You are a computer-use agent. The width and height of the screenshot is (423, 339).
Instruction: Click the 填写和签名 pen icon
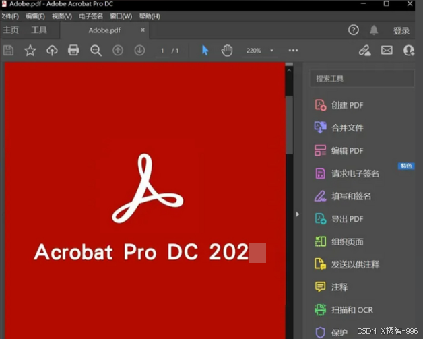(x=321, y=196)
